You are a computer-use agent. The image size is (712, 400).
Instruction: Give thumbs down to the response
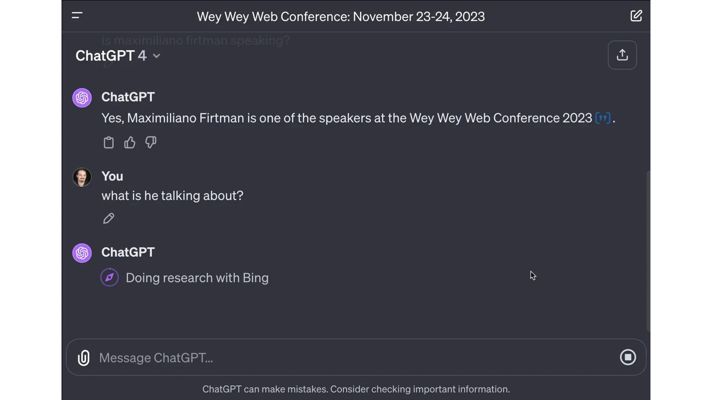pos(151,142)
